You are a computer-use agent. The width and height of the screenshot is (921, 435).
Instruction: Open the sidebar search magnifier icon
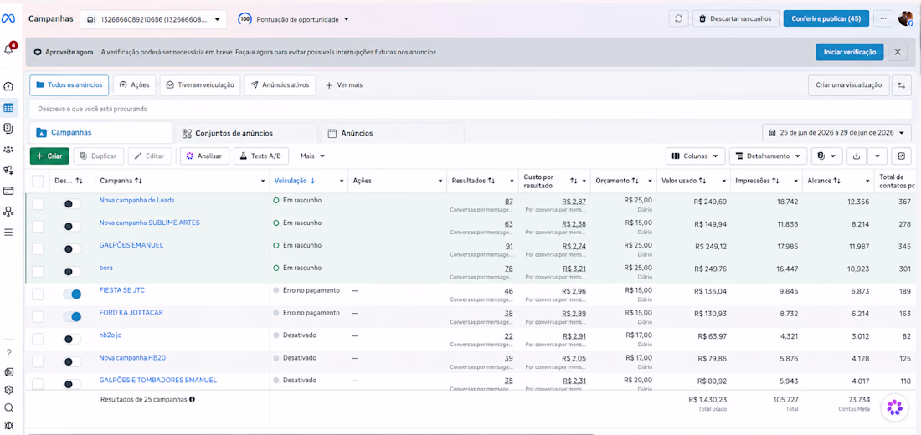coord(8,407)
